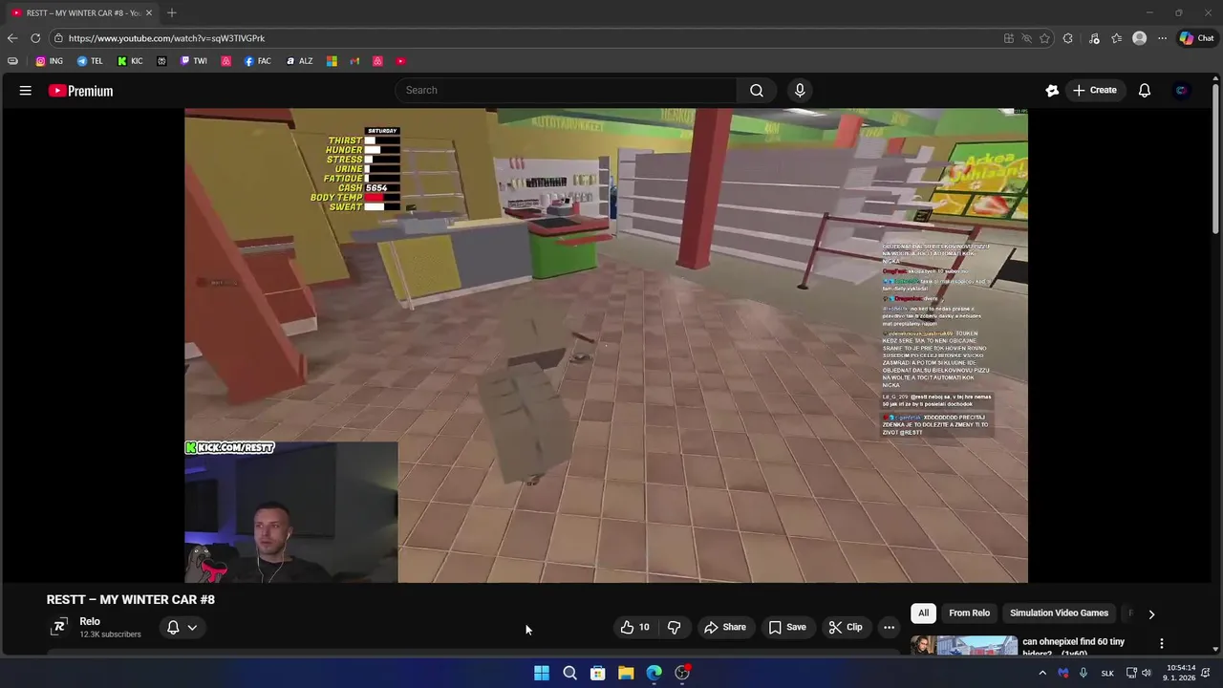Go to YouTube Premium home logo

point(80,91)
